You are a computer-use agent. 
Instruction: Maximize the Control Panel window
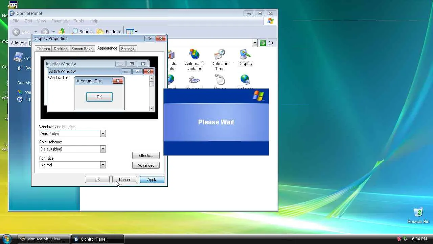[260, 14]
